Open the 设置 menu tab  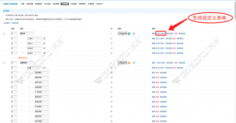pyautogui.click(x=23, y=4)
